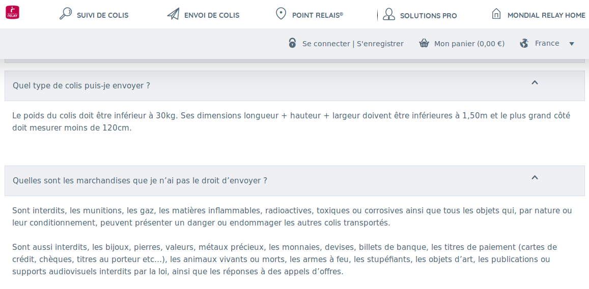The image size is (589, 289).
Task: Click the paragraph about 30kg weight limit
Action: coord(291,121)
